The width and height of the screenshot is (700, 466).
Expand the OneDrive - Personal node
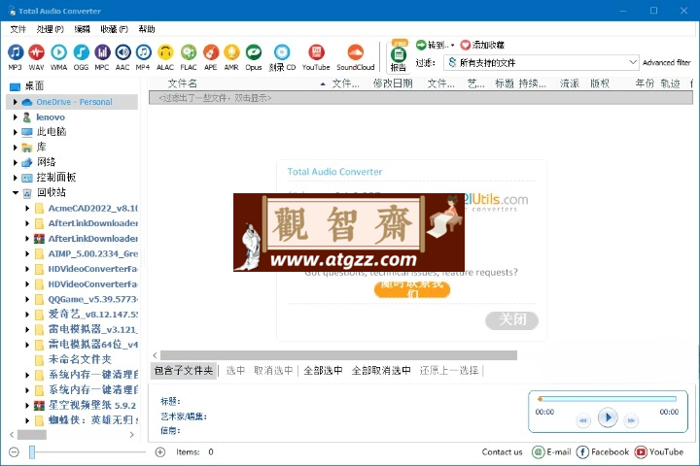pos(16,102)
